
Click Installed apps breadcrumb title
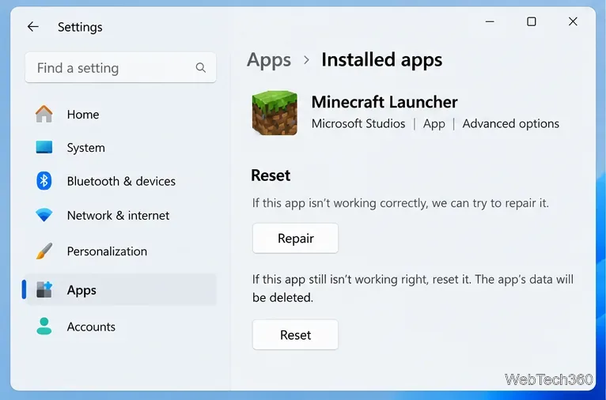pos(382,60)
